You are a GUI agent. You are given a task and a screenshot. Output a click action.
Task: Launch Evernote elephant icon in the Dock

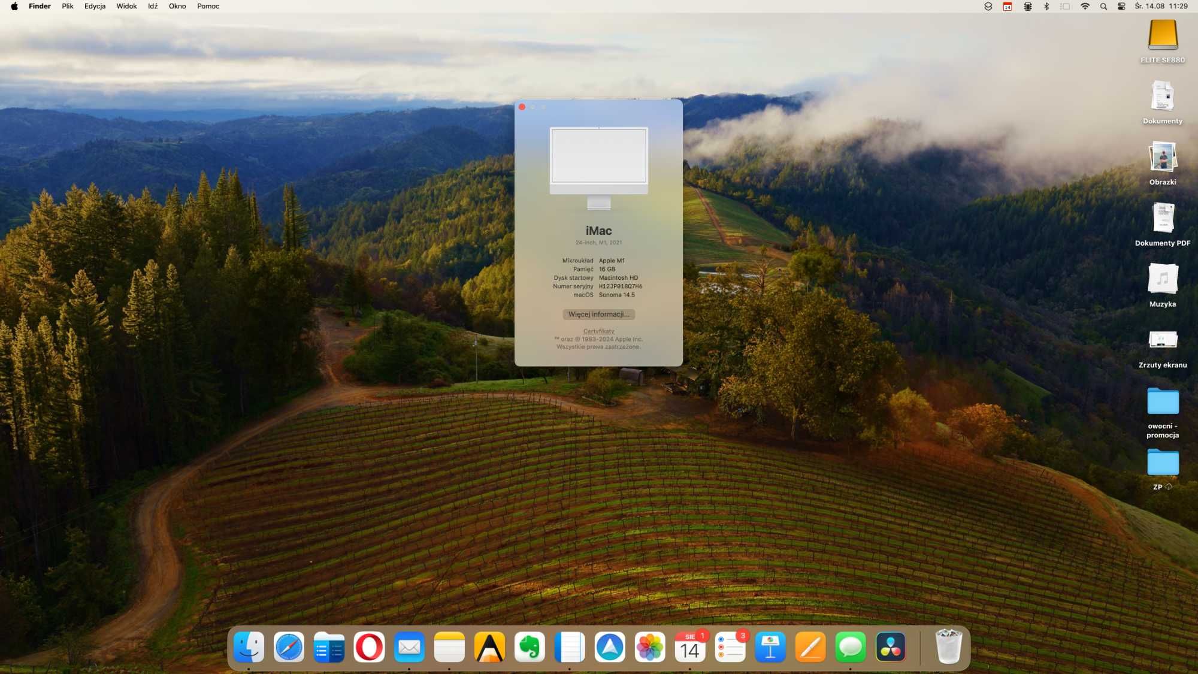[530, 647]
